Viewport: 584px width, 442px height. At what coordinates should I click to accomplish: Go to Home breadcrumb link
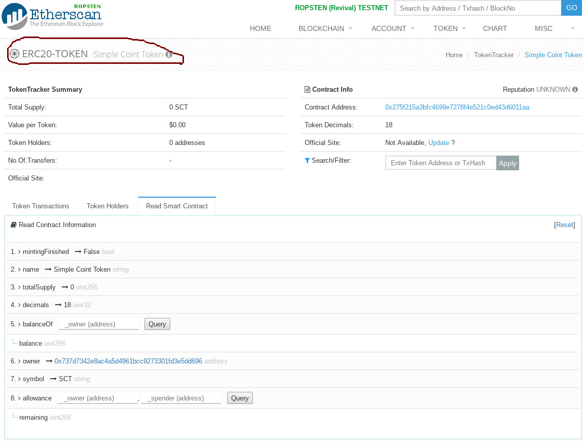pyautogui.click(x=454, y=55)
